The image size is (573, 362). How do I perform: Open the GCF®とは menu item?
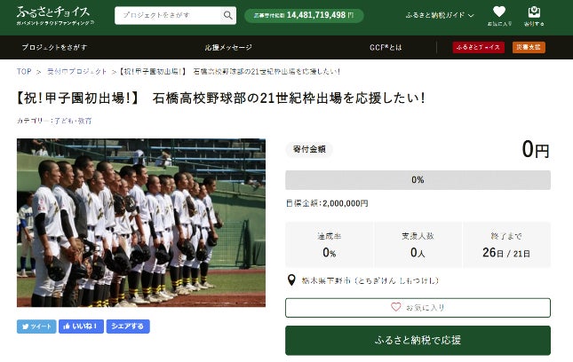point(386,47)
